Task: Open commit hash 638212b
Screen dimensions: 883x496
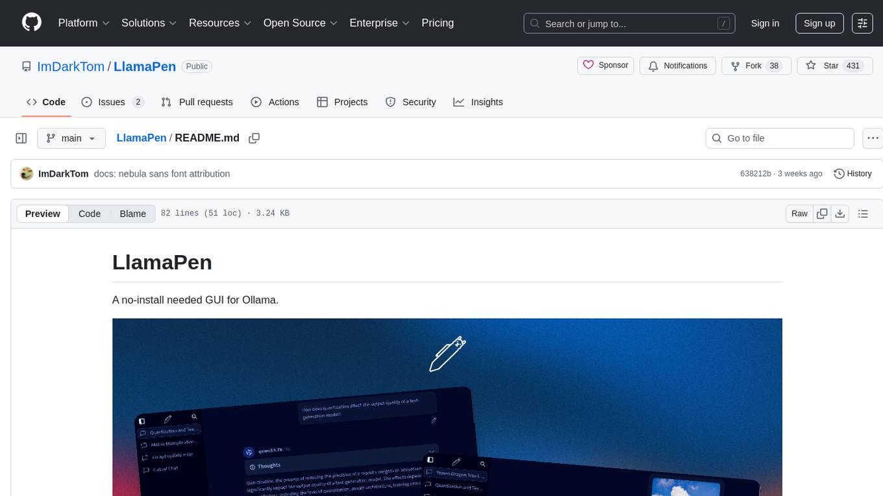Action: coord(756,173)
